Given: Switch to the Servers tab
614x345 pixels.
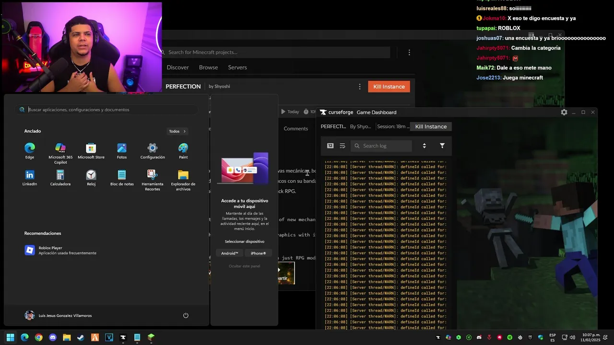Looking at the screenshot, I should click(237, 68).
